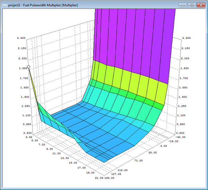Click bottom-left axis label 3.40
Viewport: 208px width, 190px height.
tap(29, 137)
